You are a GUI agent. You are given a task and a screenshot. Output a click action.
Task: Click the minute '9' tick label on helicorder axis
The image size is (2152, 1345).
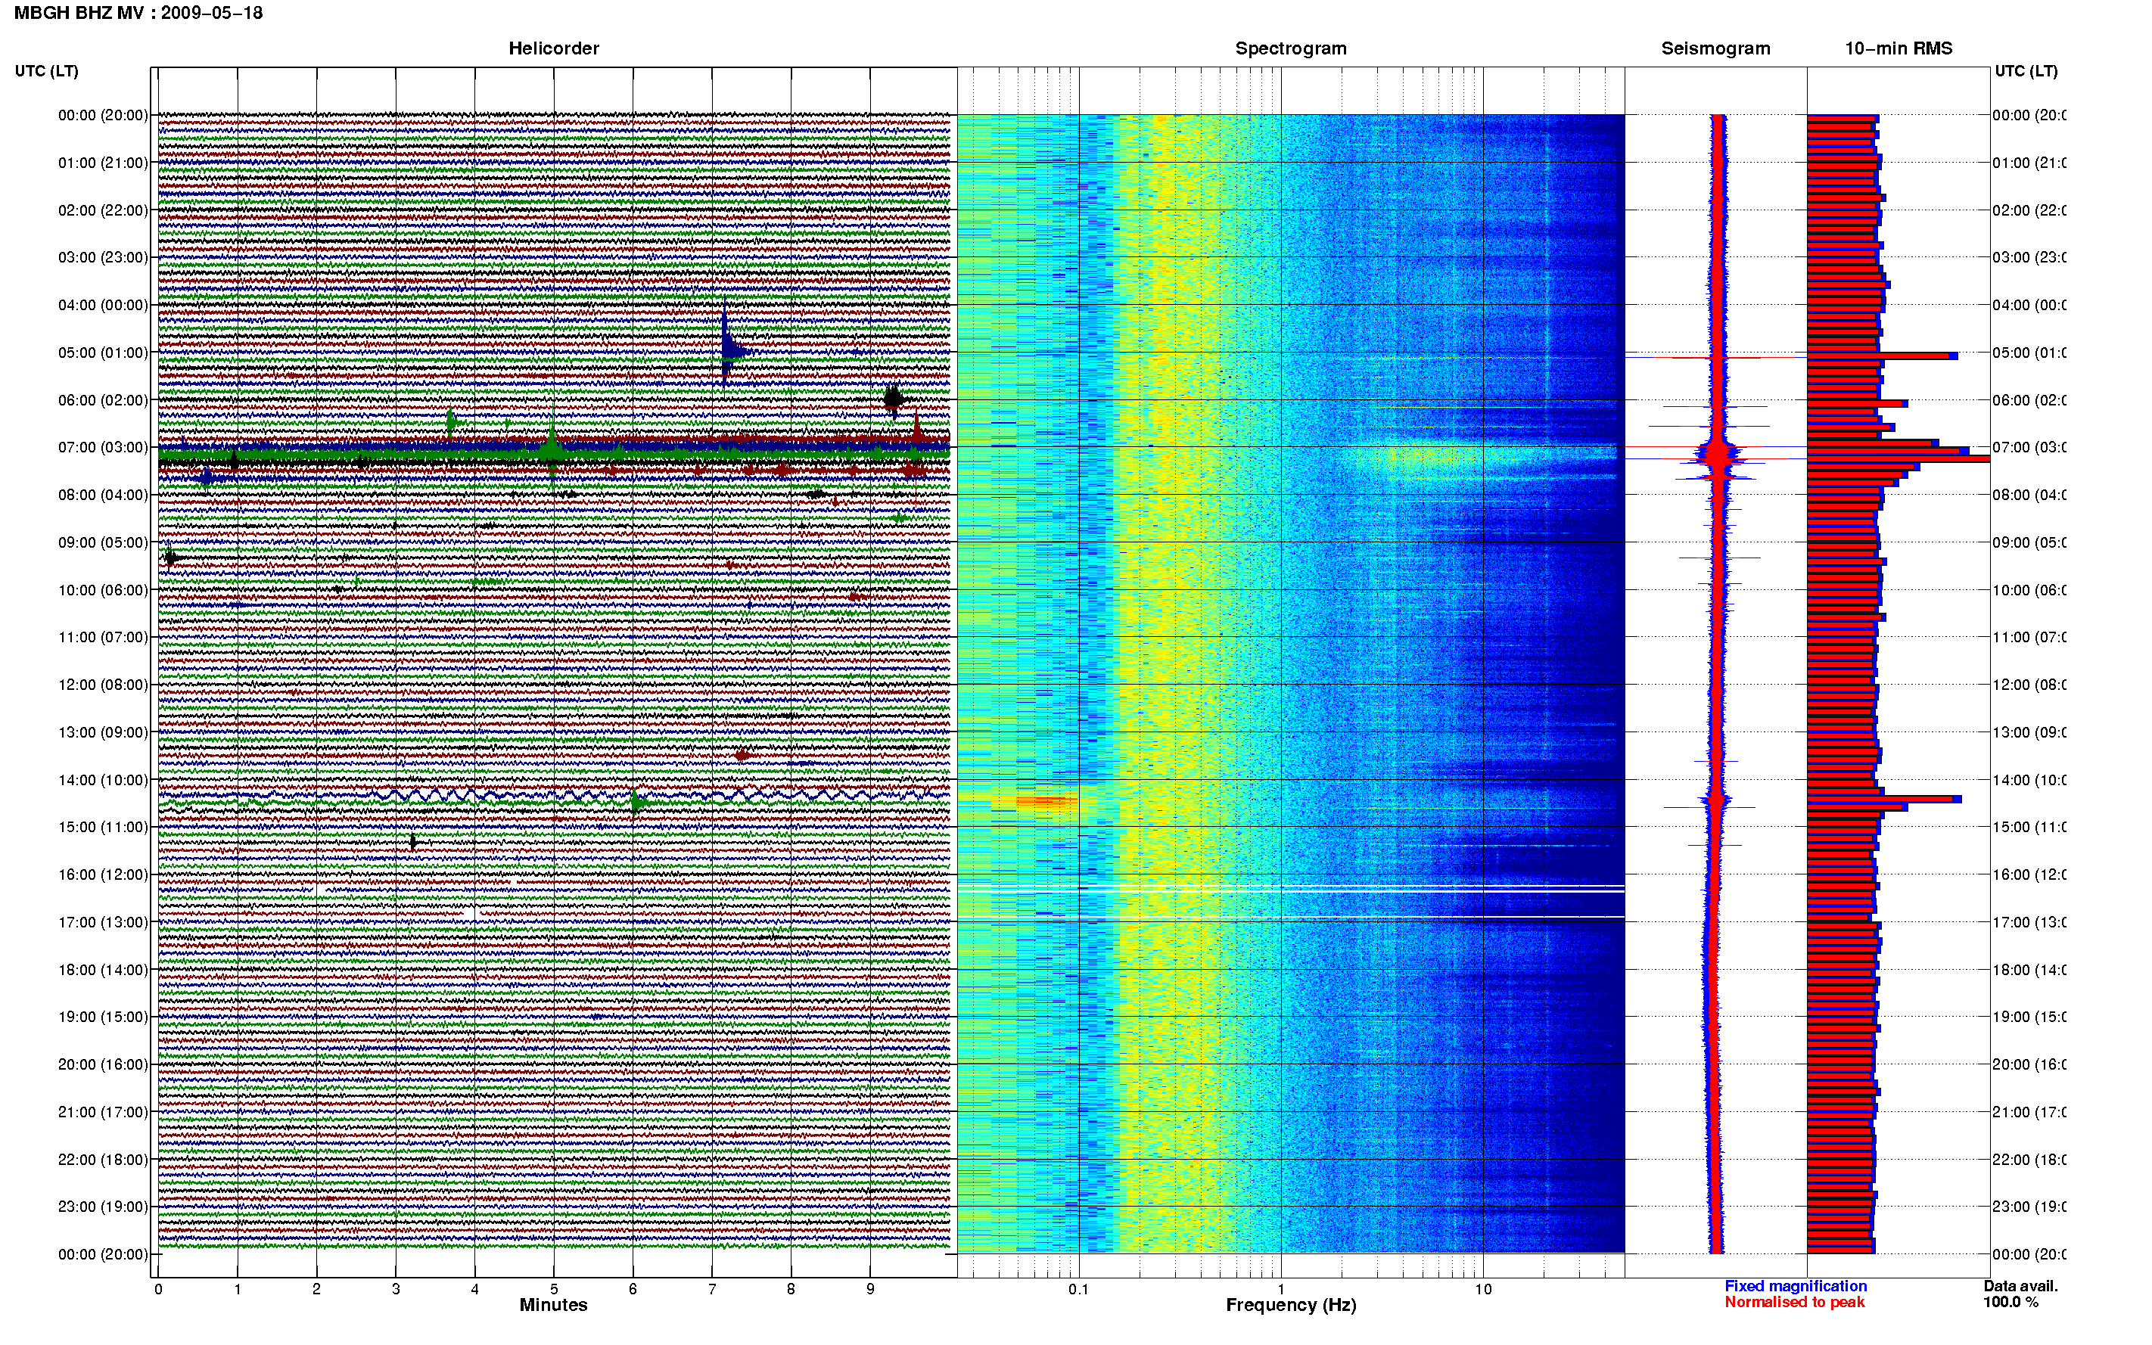[870, 1290]
